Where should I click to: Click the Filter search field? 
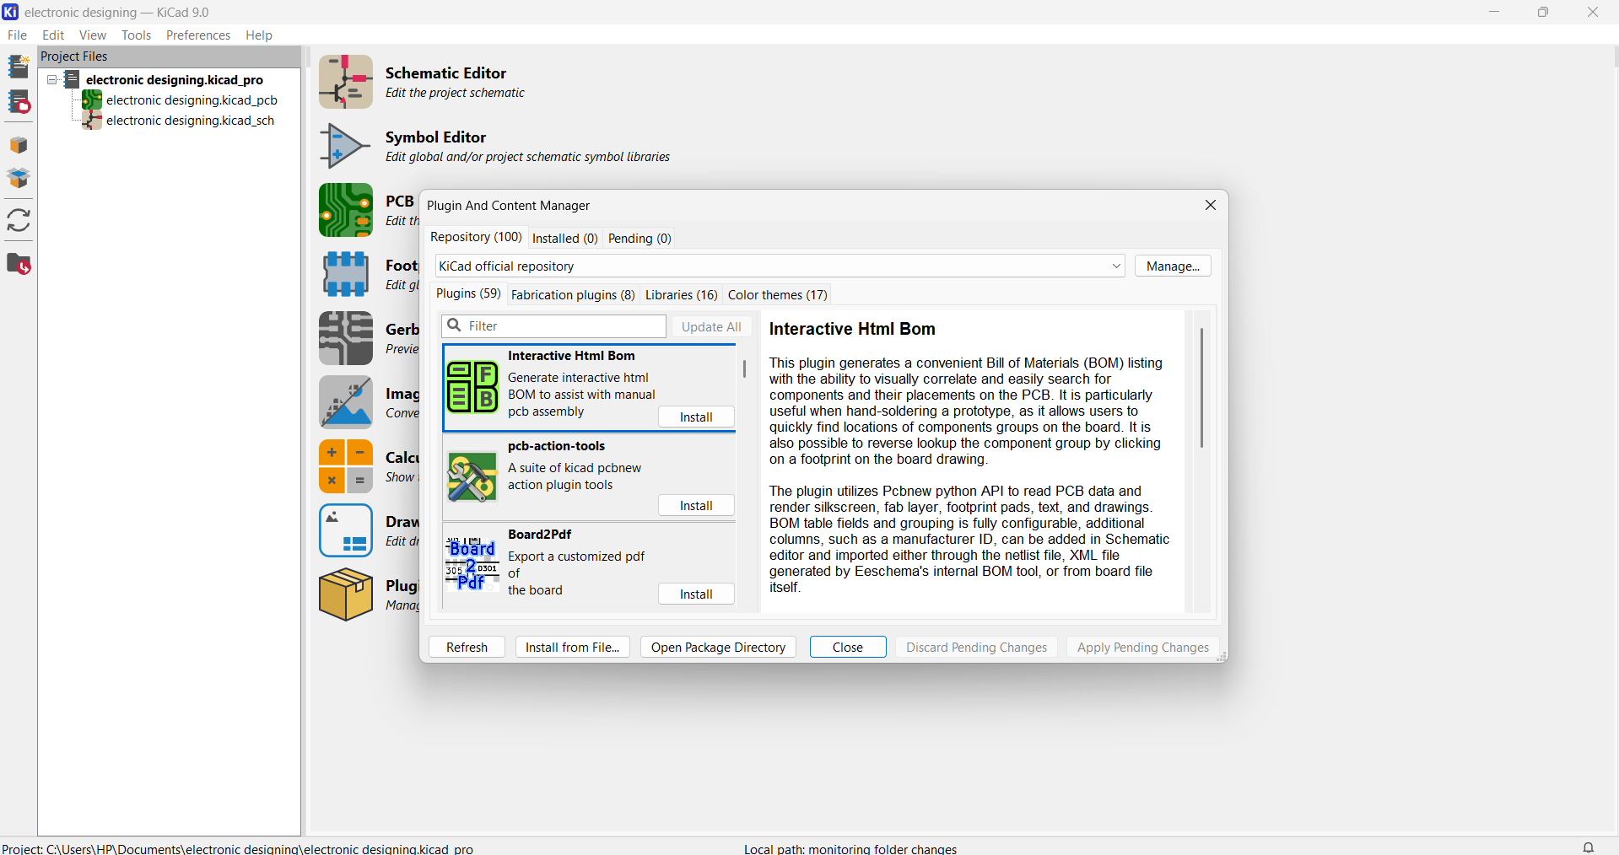tap(554, 326)
